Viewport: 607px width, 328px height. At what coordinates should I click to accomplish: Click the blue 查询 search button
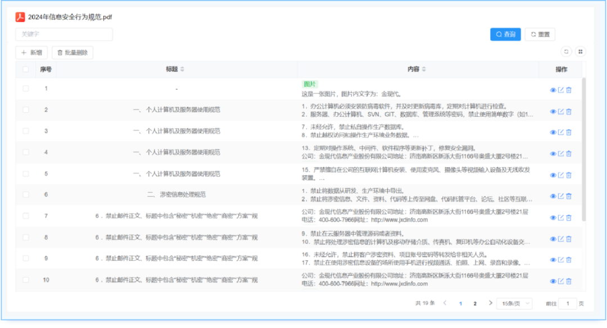coord(505,34)
